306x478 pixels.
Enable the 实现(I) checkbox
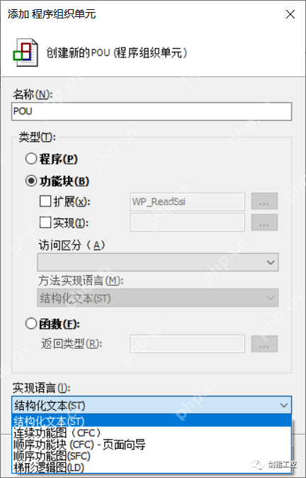45,223
